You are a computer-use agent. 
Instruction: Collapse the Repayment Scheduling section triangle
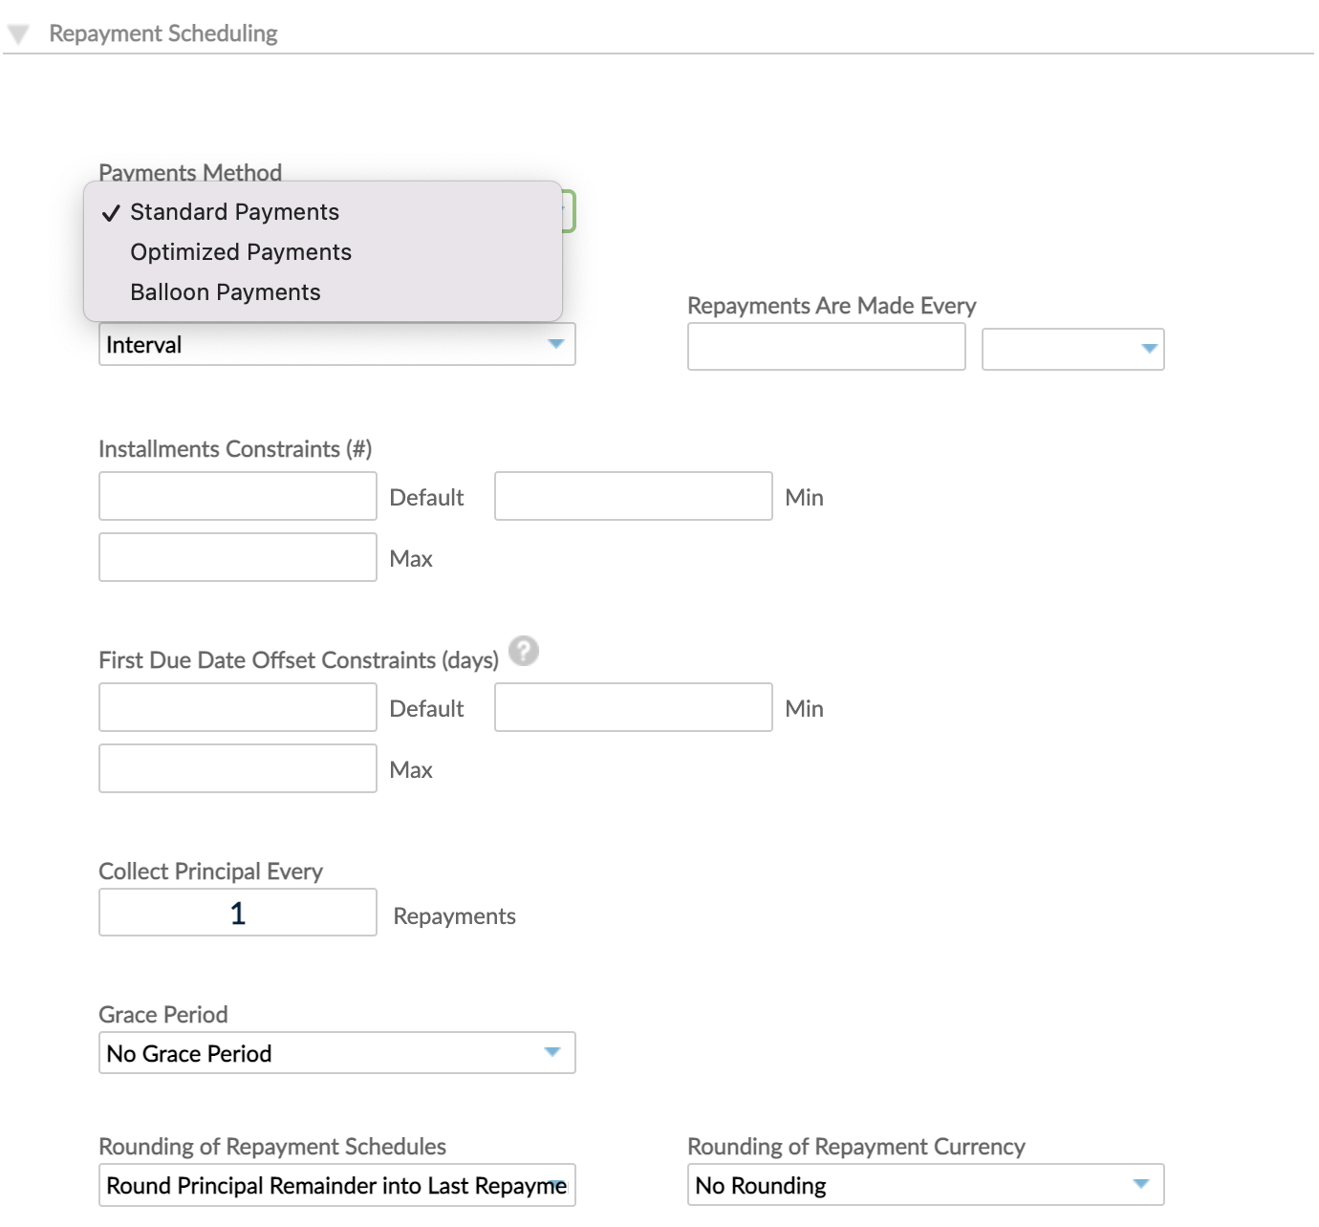[17, 32]
